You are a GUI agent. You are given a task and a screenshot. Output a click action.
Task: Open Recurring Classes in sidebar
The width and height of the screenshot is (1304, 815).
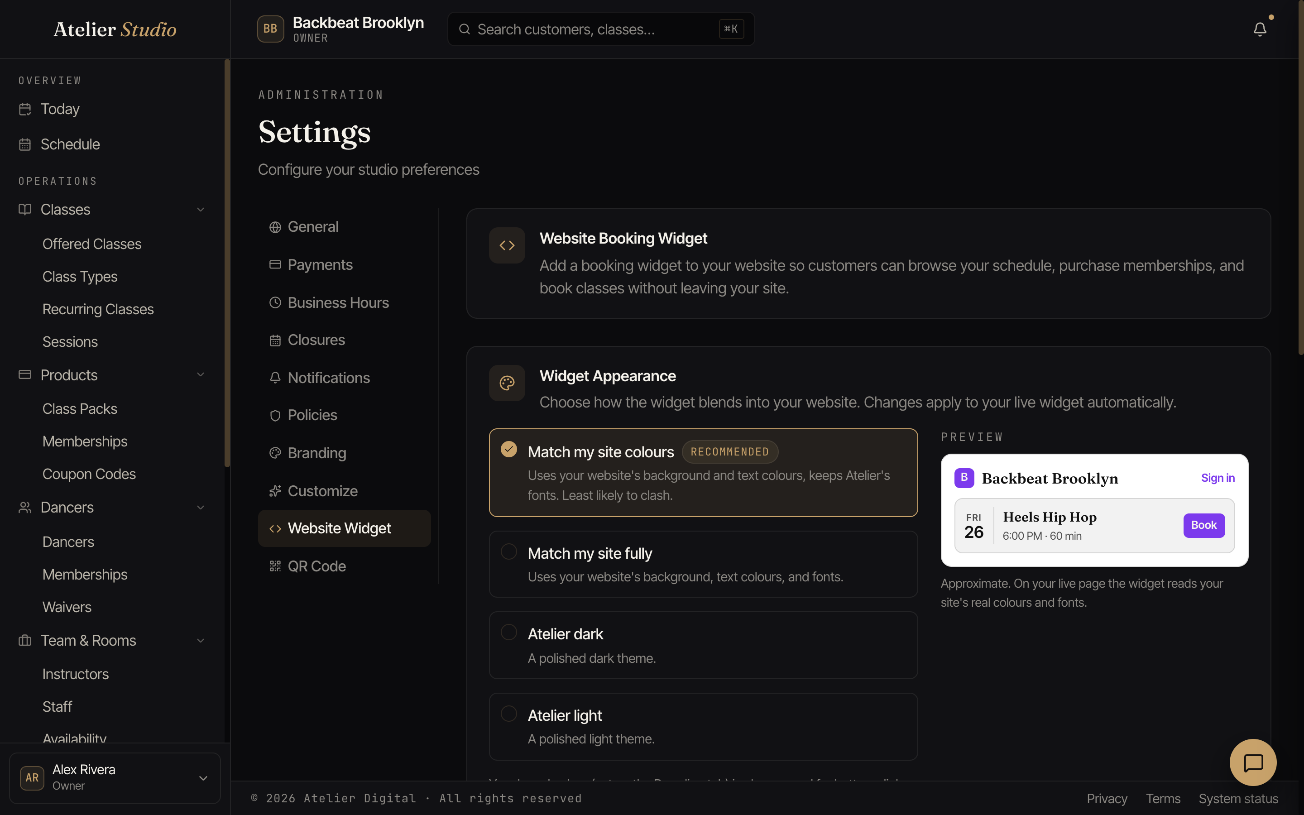coord(98,309)
